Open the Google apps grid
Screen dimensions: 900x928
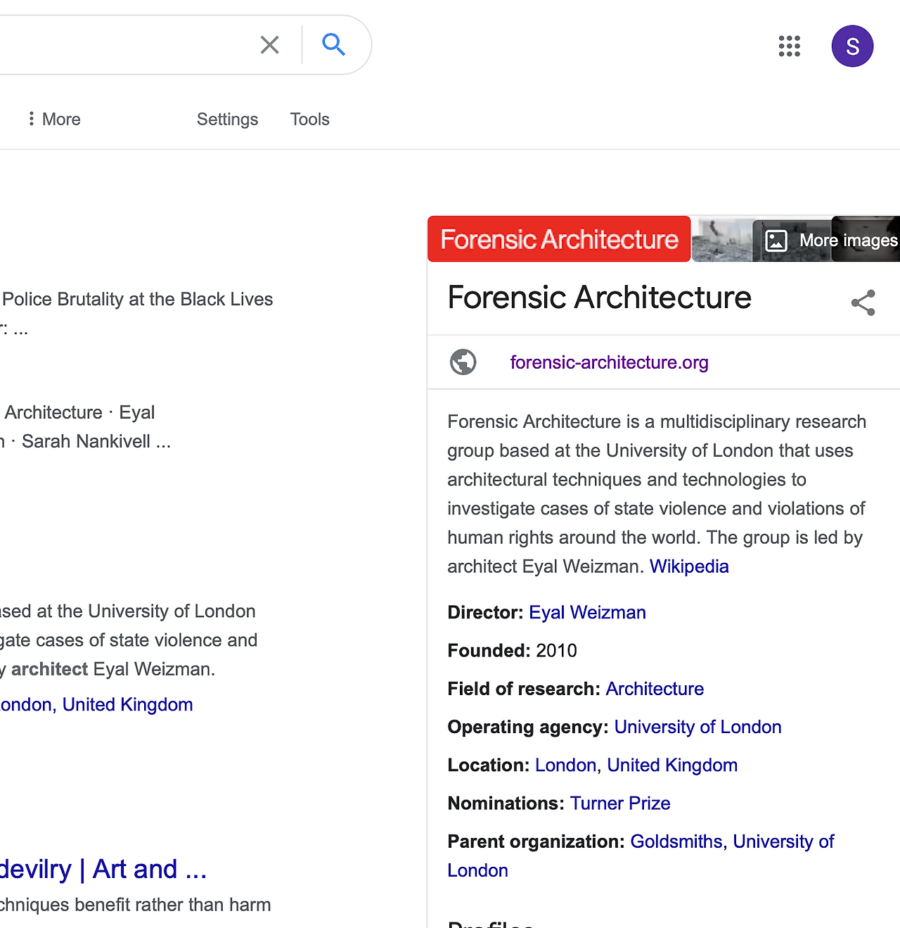click(789, 46)
